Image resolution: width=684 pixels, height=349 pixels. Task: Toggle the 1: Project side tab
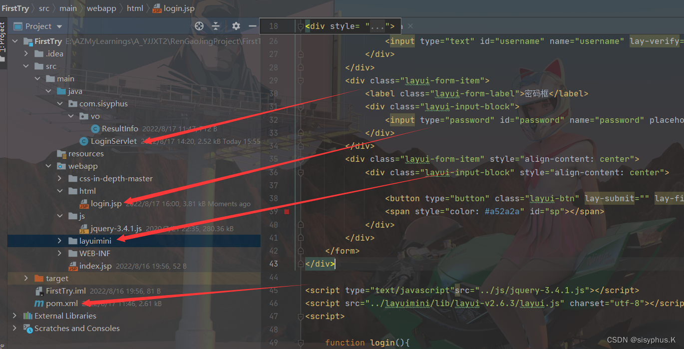pyautogui.click(x=3, y=41)
